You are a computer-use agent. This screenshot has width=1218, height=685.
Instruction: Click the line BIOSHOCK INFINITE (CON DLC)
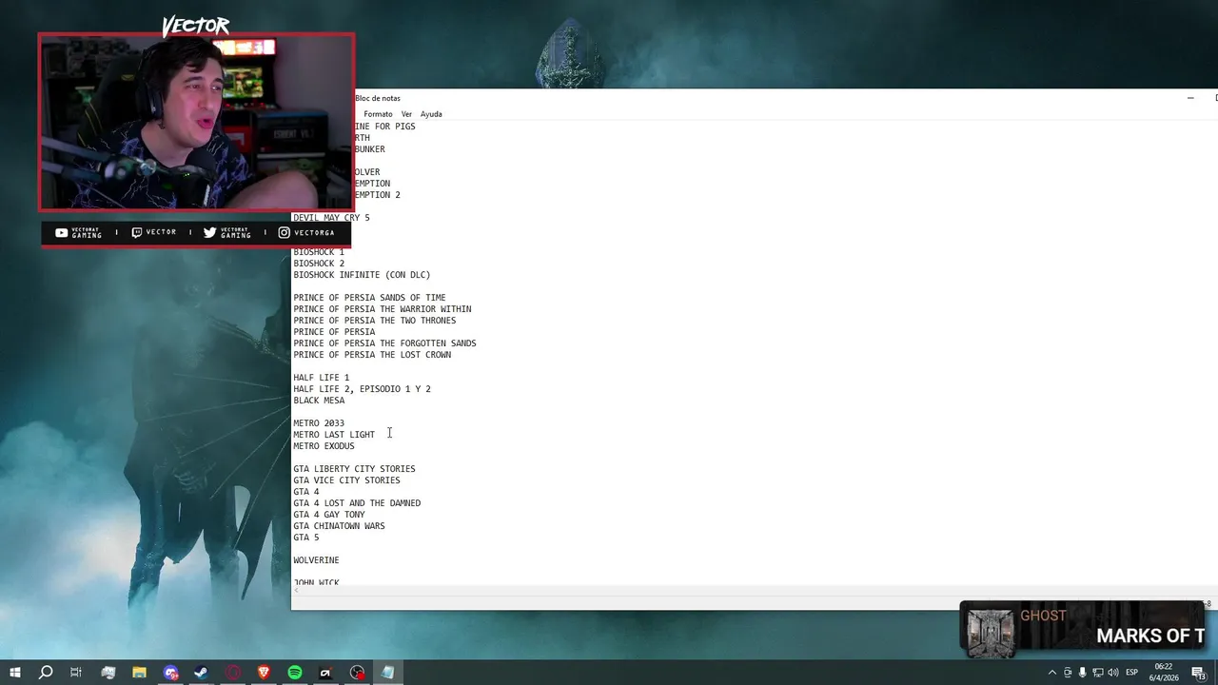pyautogui.click(x=362, y=275)
